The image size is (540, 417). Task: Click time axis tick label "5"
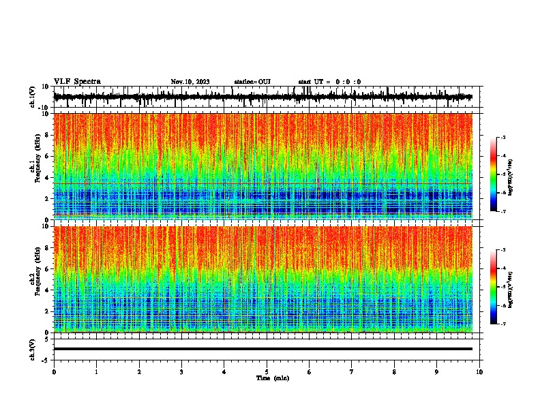267,372
